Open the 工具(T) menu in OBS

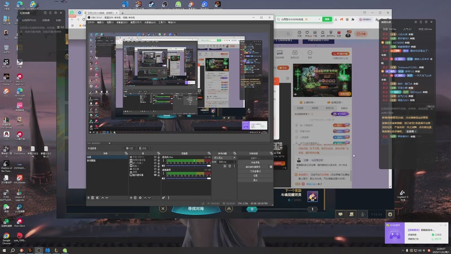pyautogui.click(x=162, y=22)
